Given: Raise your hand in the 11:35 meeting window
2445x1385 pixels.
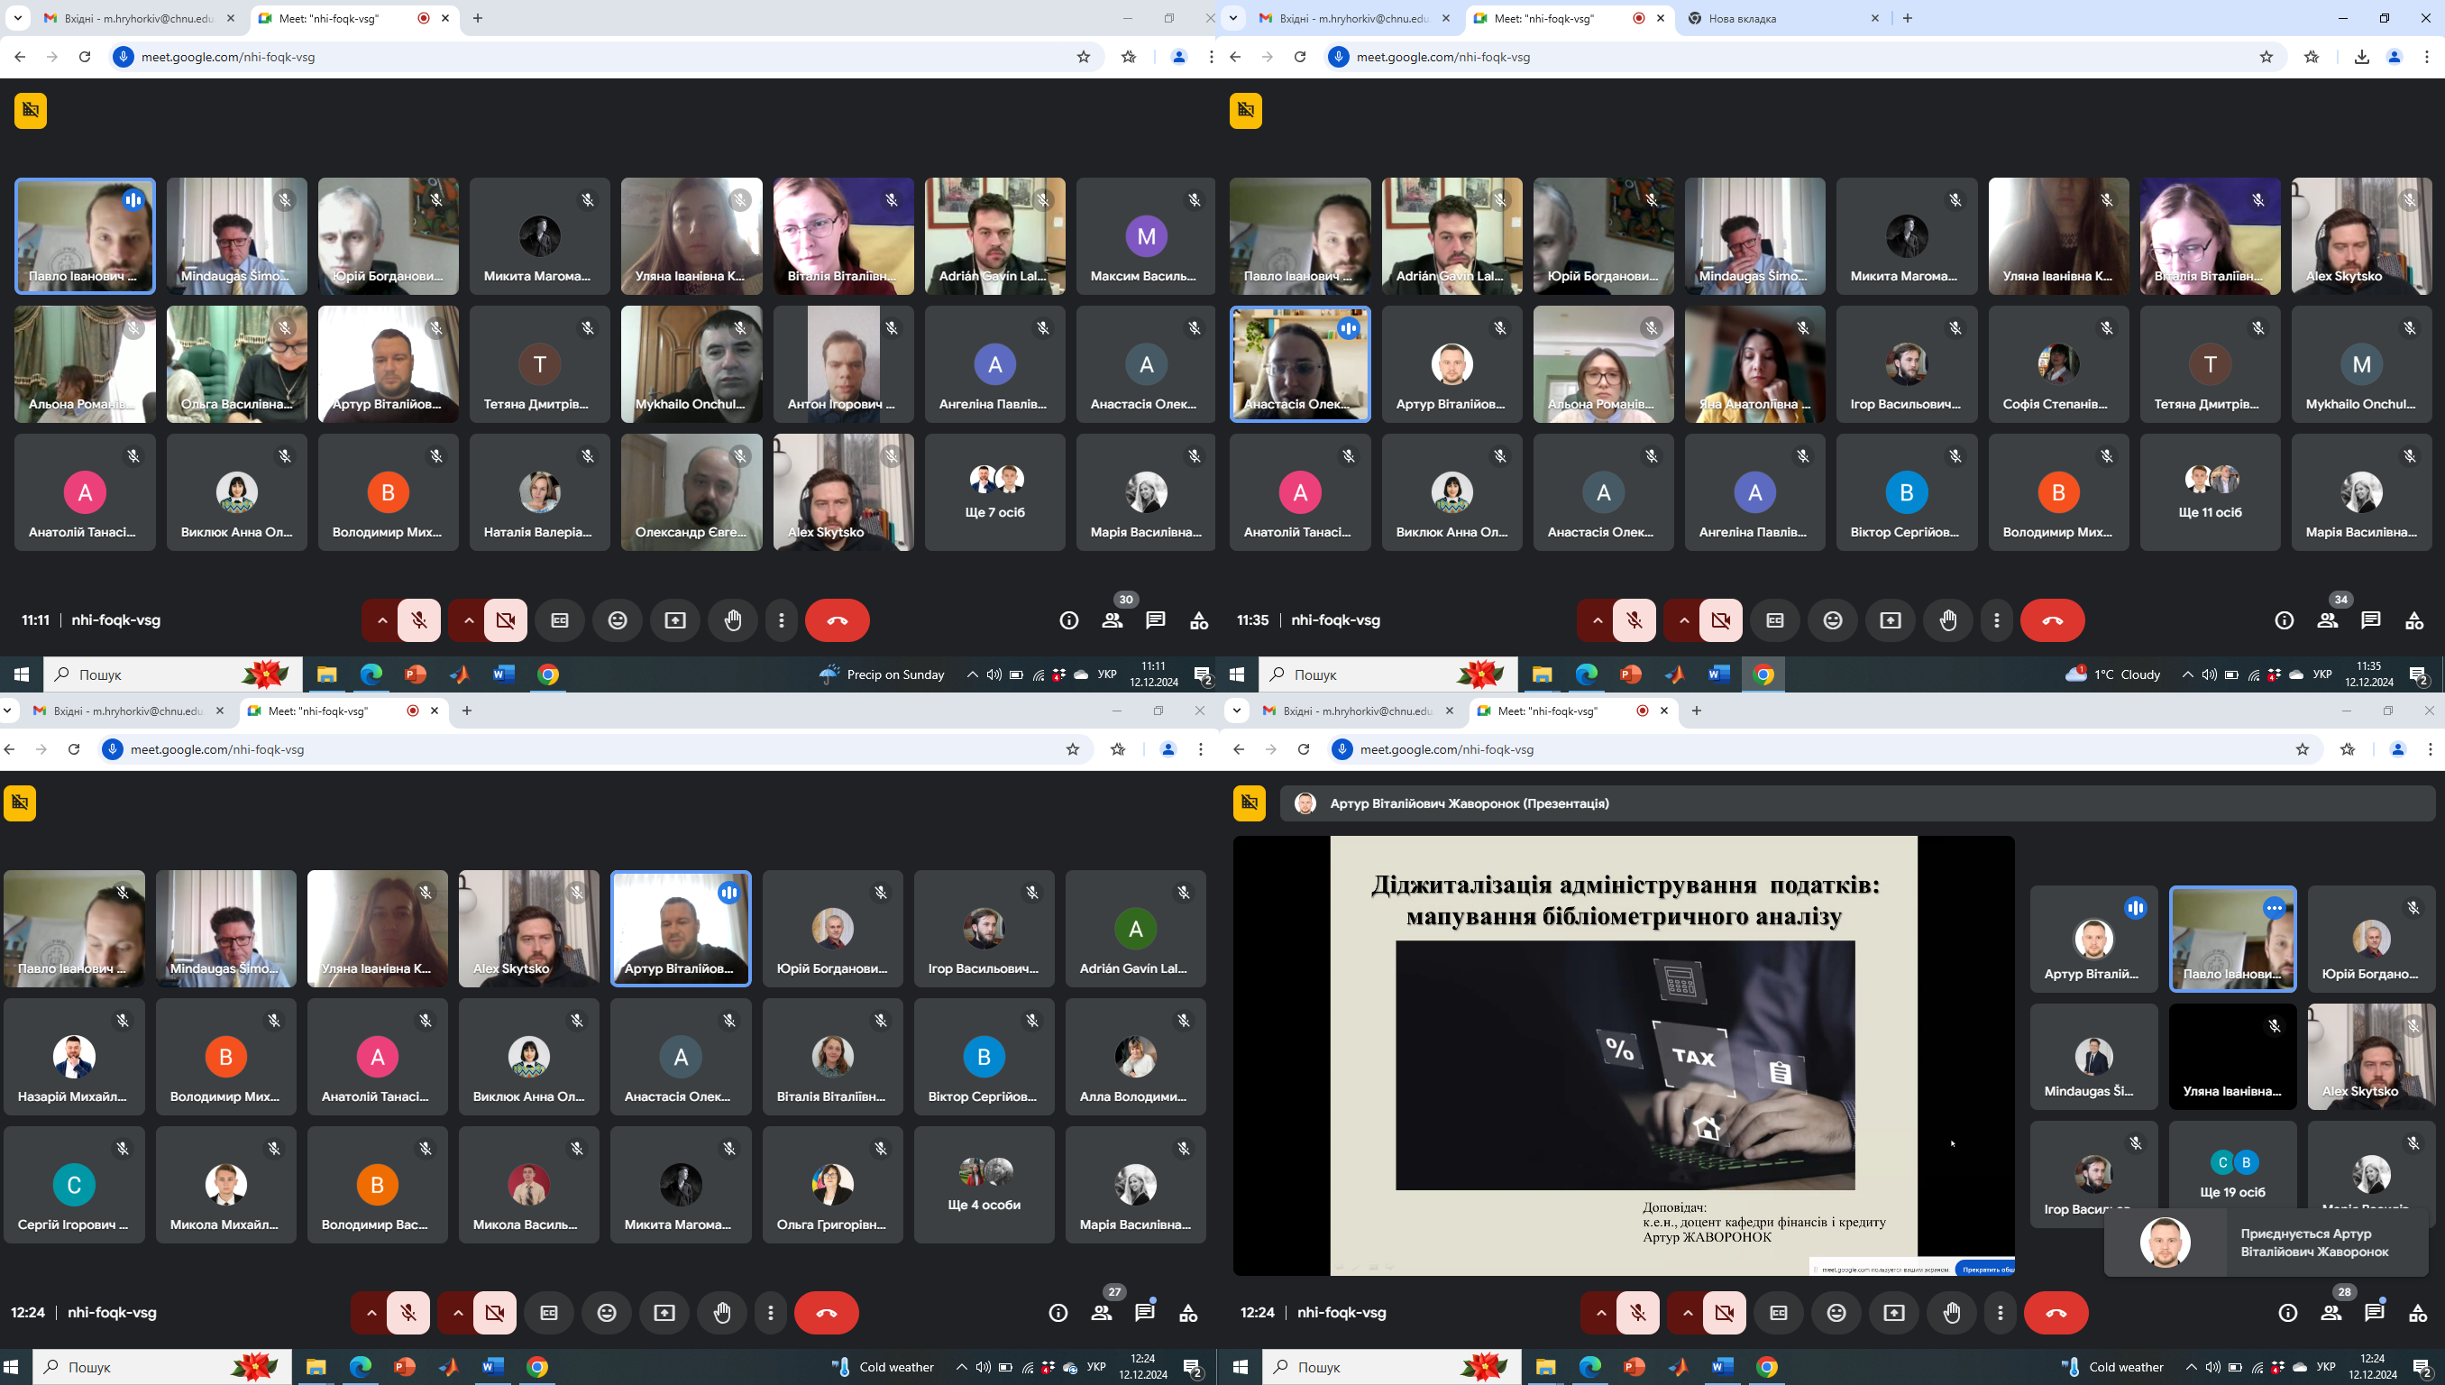Looking at the screenshot, I should [1947, 620].
